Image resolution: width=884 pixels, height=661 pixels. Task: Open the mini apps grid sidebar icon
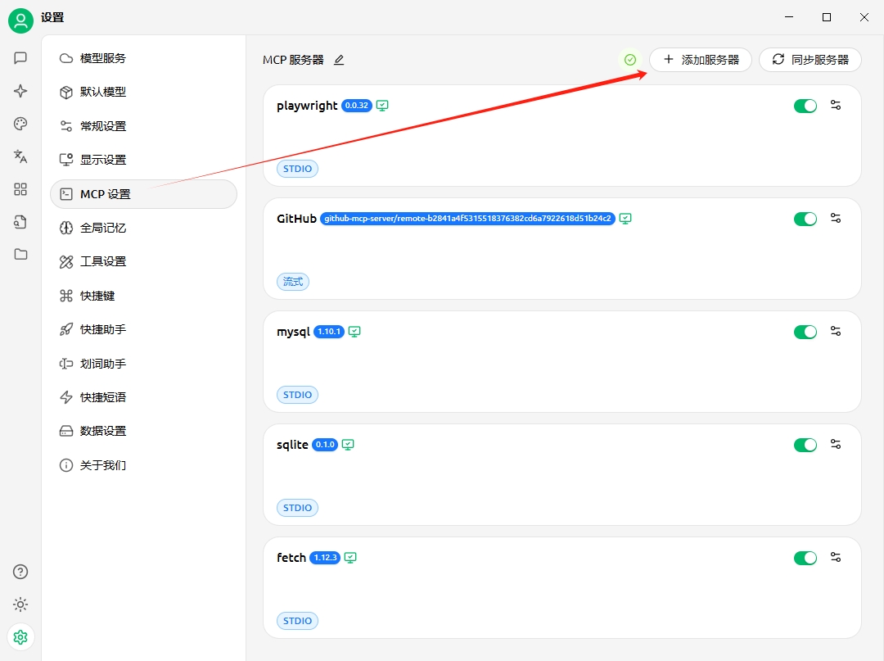click(x=20, y=189)
